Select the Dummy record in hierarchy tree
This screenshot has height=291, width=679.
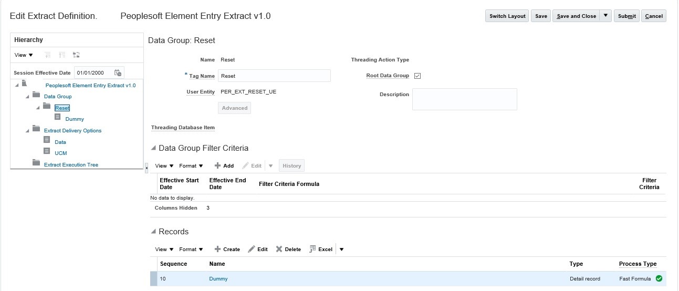coord(75,119)
